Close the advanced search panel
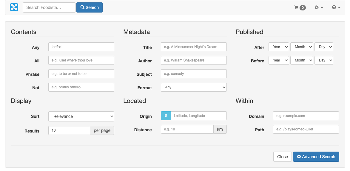 click(282, 157)
